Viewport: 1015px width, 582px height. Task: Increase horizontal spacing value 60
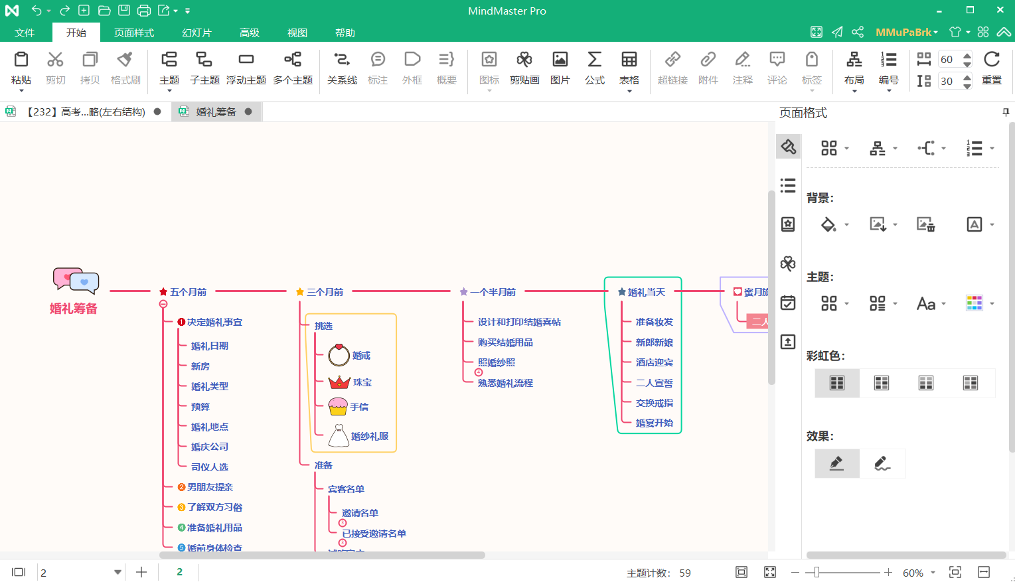tap(967, 56)
